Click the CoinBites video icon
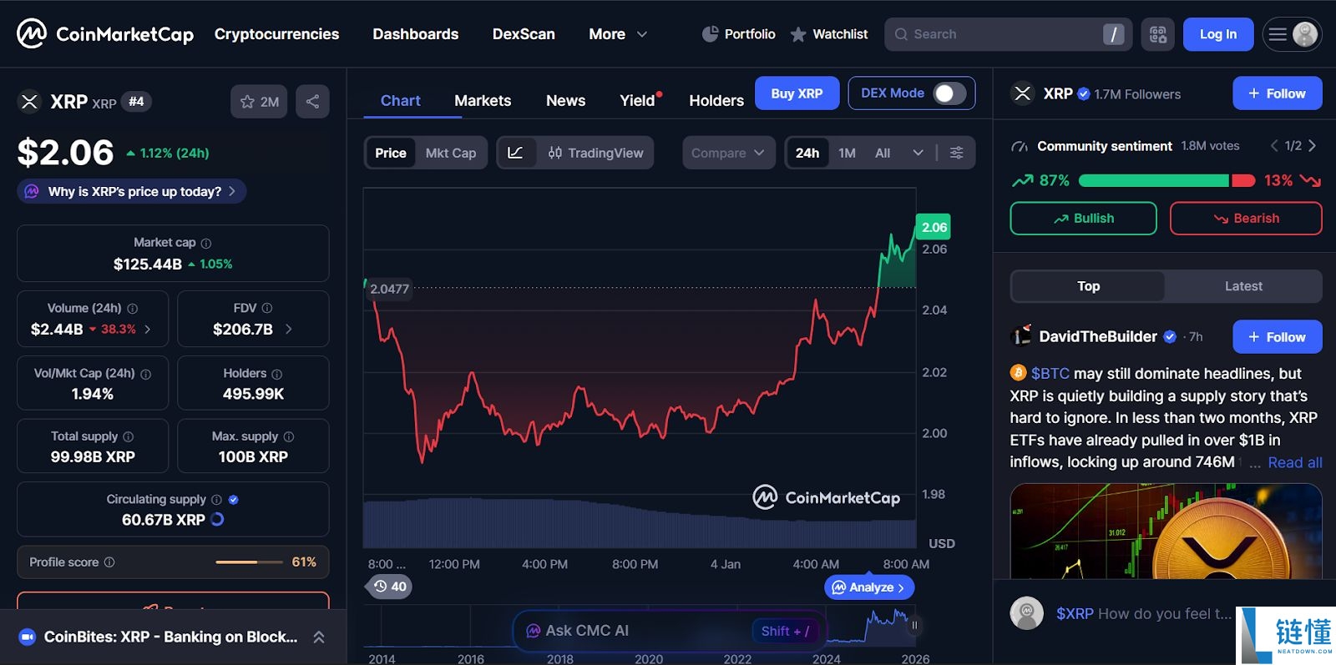The image size is (1336, 665). 27,637
